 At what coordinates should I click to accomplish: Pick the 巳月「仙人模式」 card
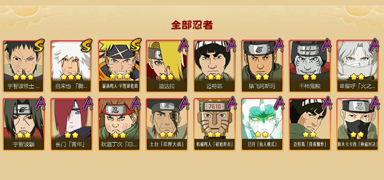pyautogui.click(x=262, y=124)
